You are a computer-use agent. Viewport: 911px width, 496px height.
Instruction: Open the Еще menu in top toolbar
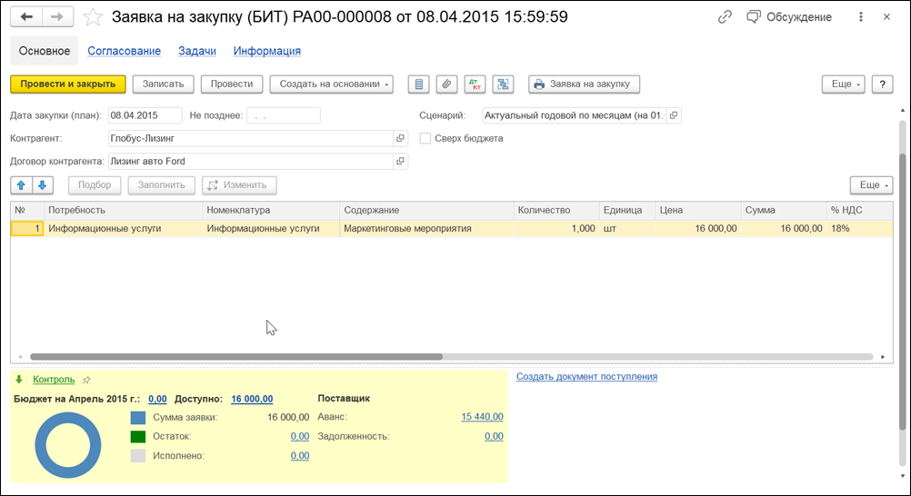843,84
